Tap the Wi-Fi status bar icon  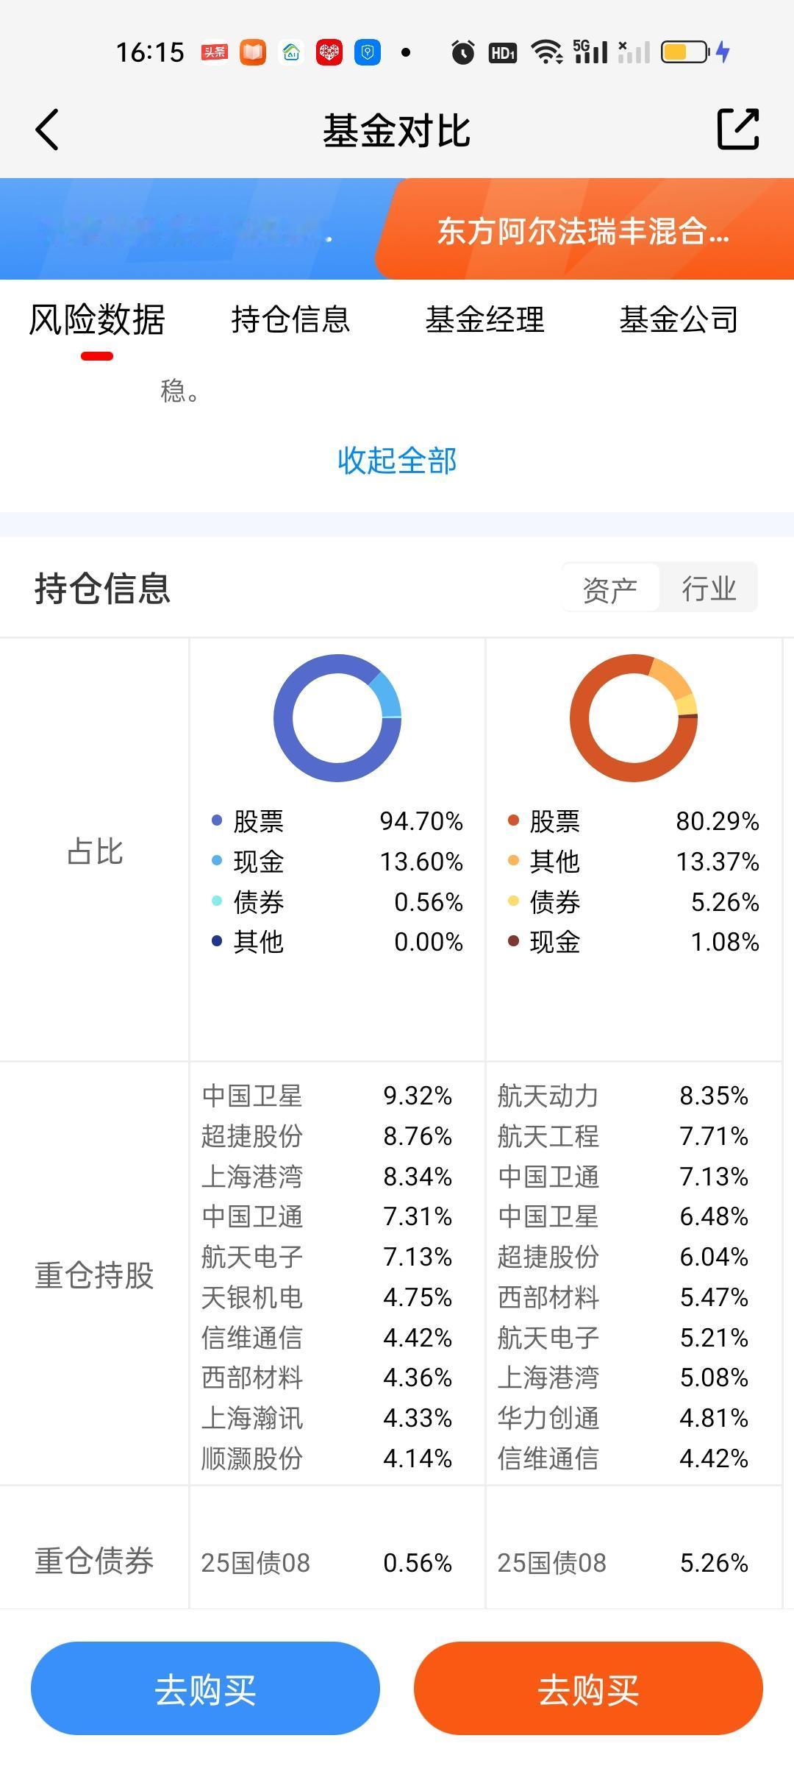pos(547,52)
